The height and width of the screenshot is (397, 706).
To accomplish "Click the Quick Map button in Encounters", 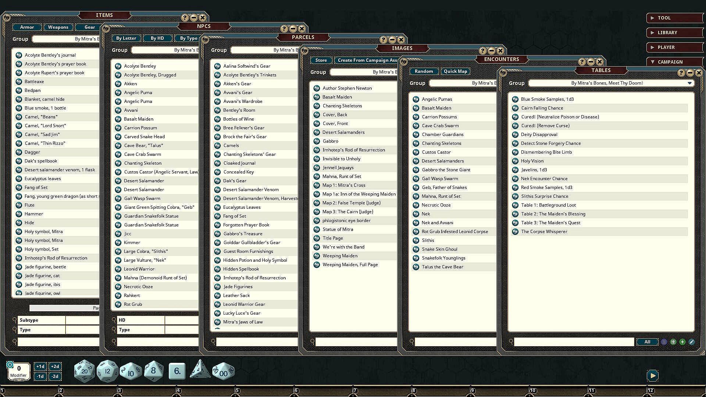I will tap(455, 71).
